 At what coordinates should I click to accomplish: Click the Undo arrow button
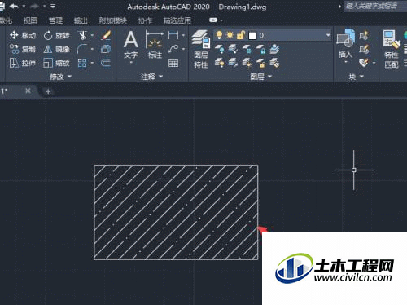point(14,6)
